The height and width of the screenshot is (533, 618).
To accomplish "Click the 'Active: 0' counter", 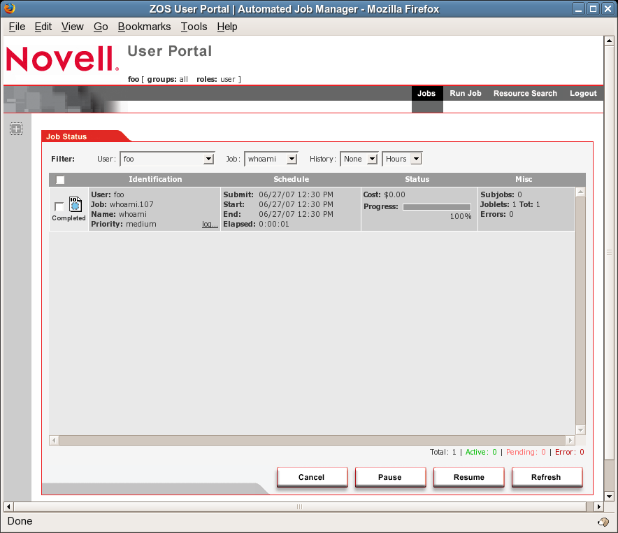I will 481,452.
